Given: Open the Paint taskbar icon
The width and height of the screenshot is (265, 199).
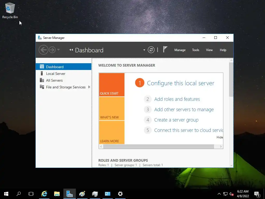Looking at the screenshot, I should [82, 194].
